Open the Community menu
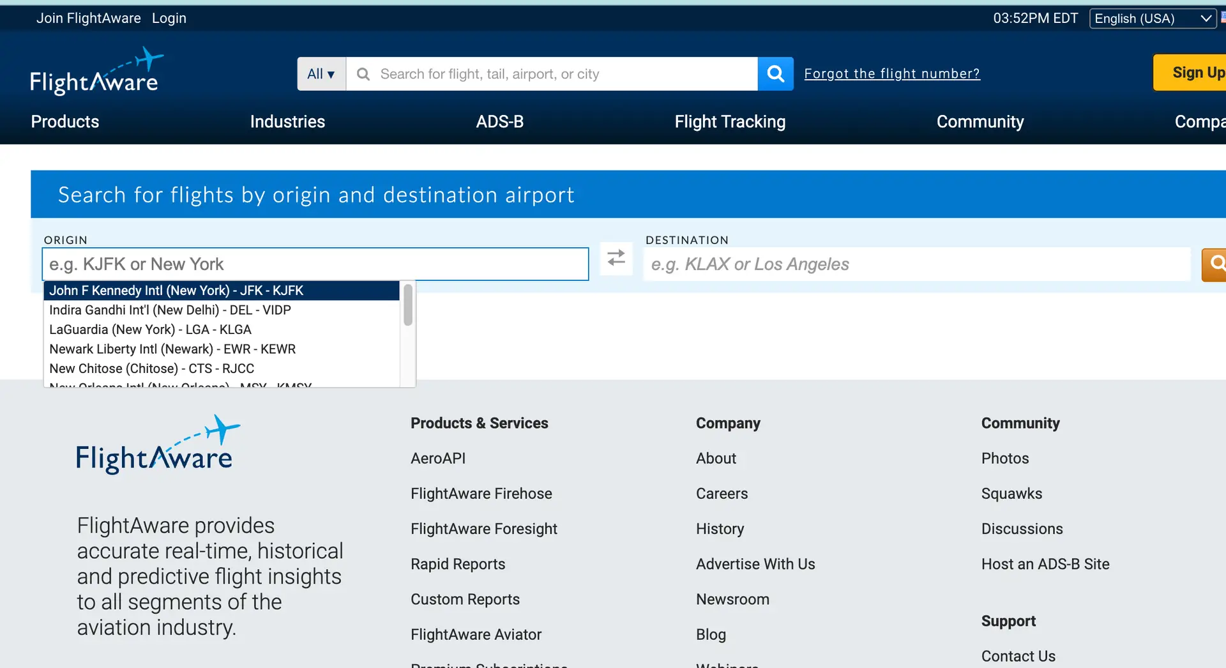Viewport: 1226px width, 668px height. pos(980,121)
